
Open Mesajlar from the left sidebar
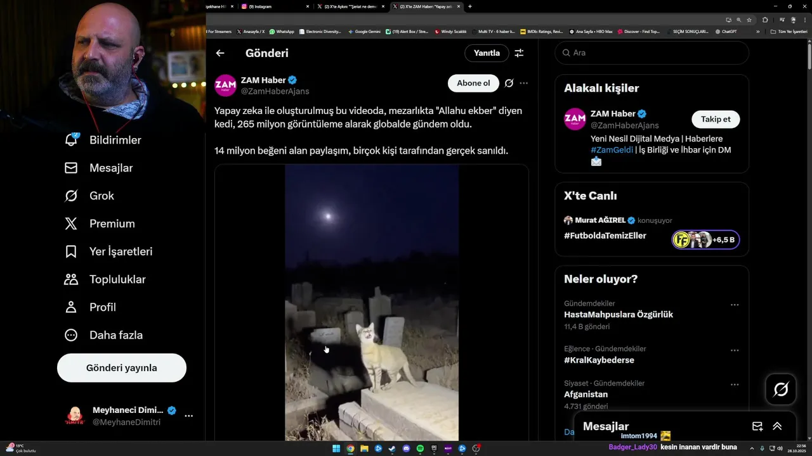(99, 168)
